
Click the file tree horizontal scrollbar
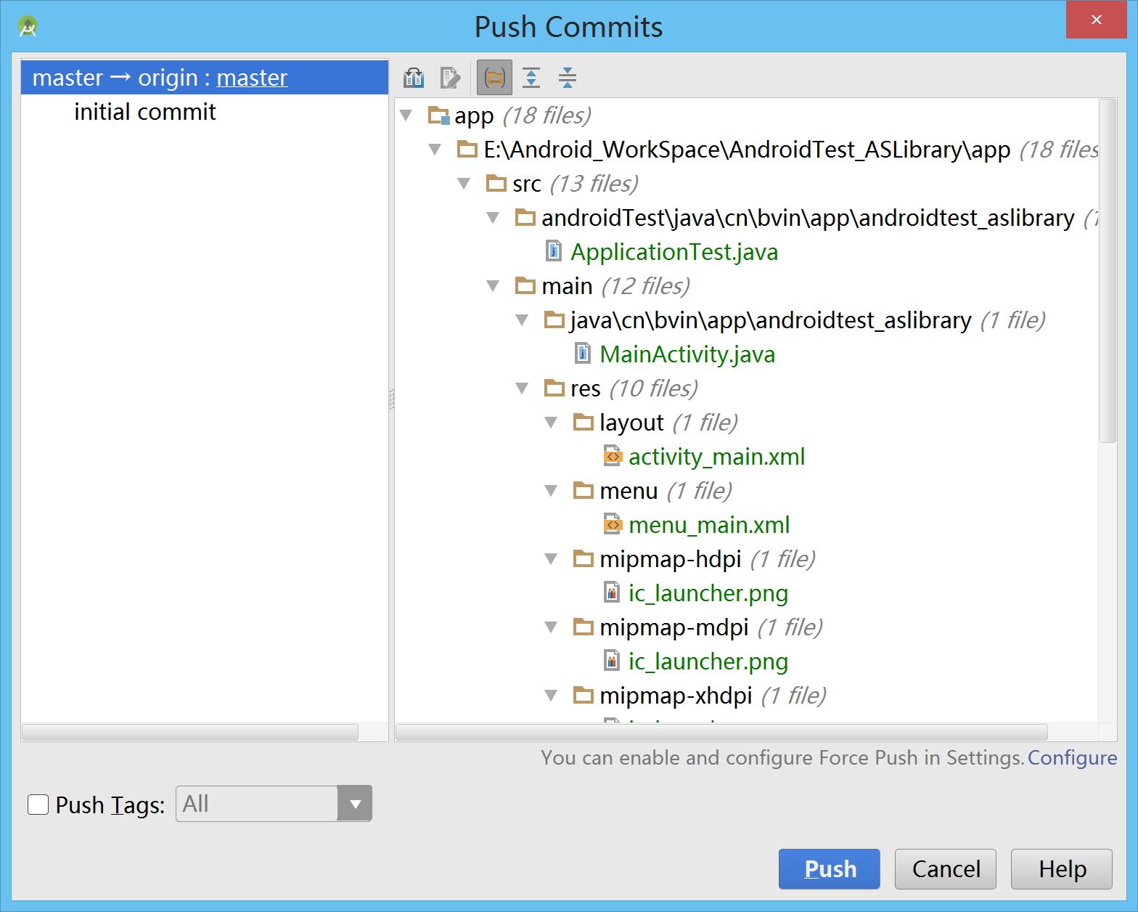click(721, 732)
